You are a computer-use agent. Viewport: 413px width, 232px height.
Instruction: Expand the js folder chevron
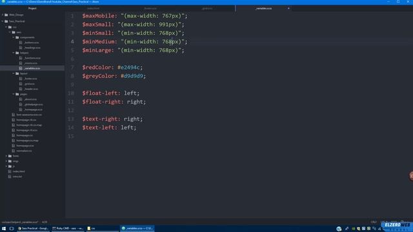tap(6, 166)
